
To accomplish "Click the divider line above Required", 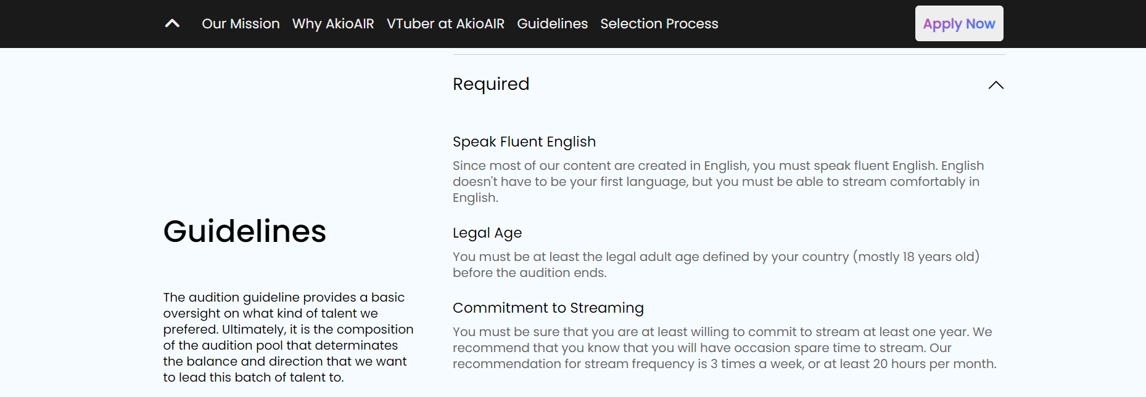I will pyautogui.click(x=729, y=54).
